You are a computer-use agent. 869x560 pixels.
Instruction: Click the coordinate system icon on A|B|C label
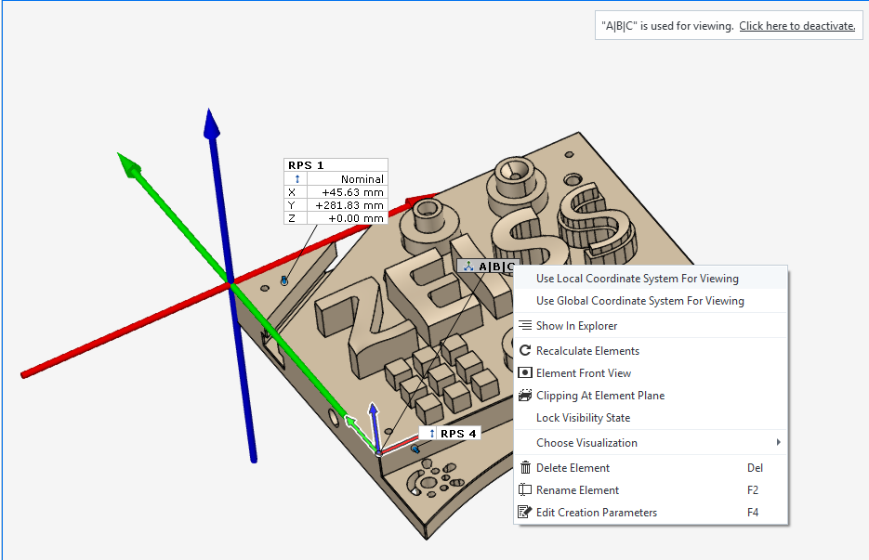coord(468,267)
